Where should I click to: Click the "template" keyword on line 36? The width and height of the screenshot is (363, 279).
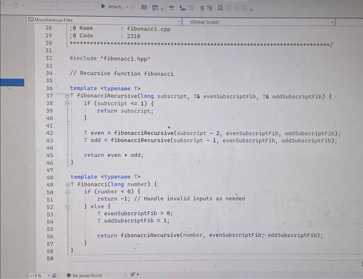coord(83,89)
